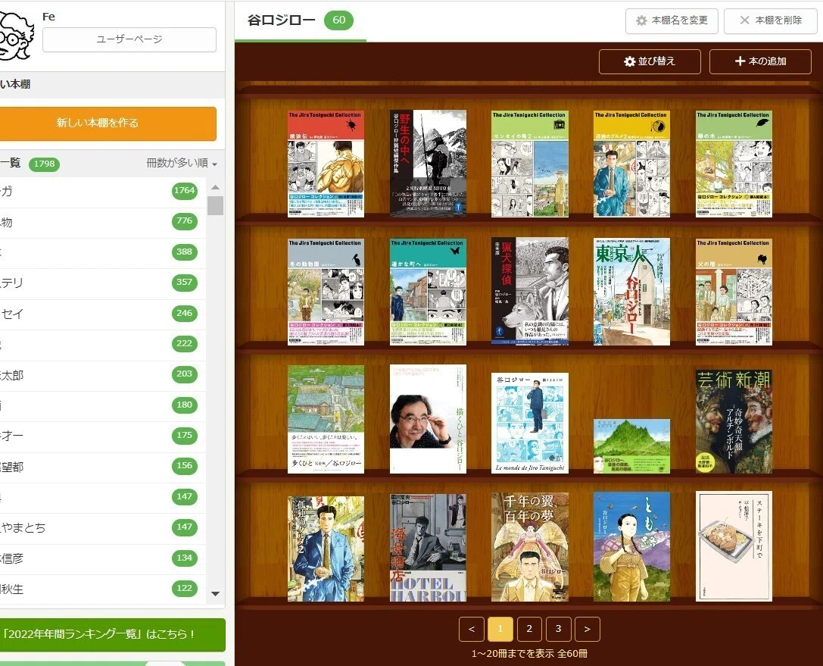This screenshot has height=666, width=823.
Task: Click the plus icon in 本の追加
Action: (740, 61)
